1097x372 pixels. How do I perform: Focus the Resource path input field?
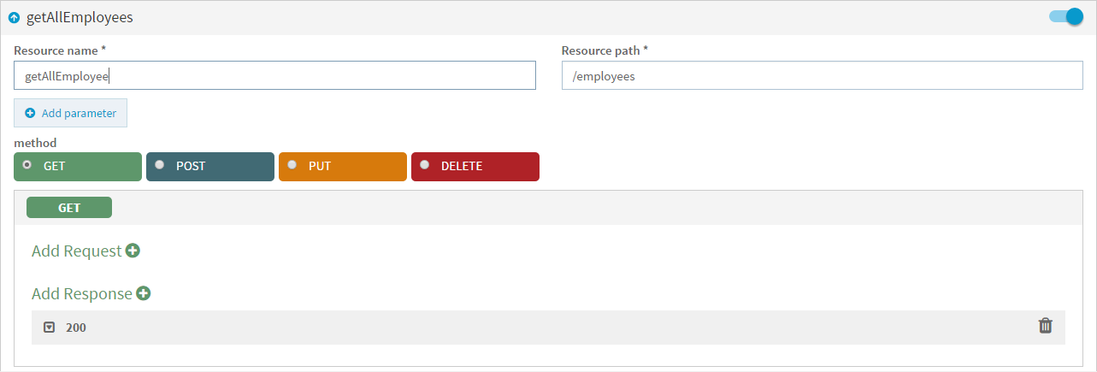tap(823, 75)
